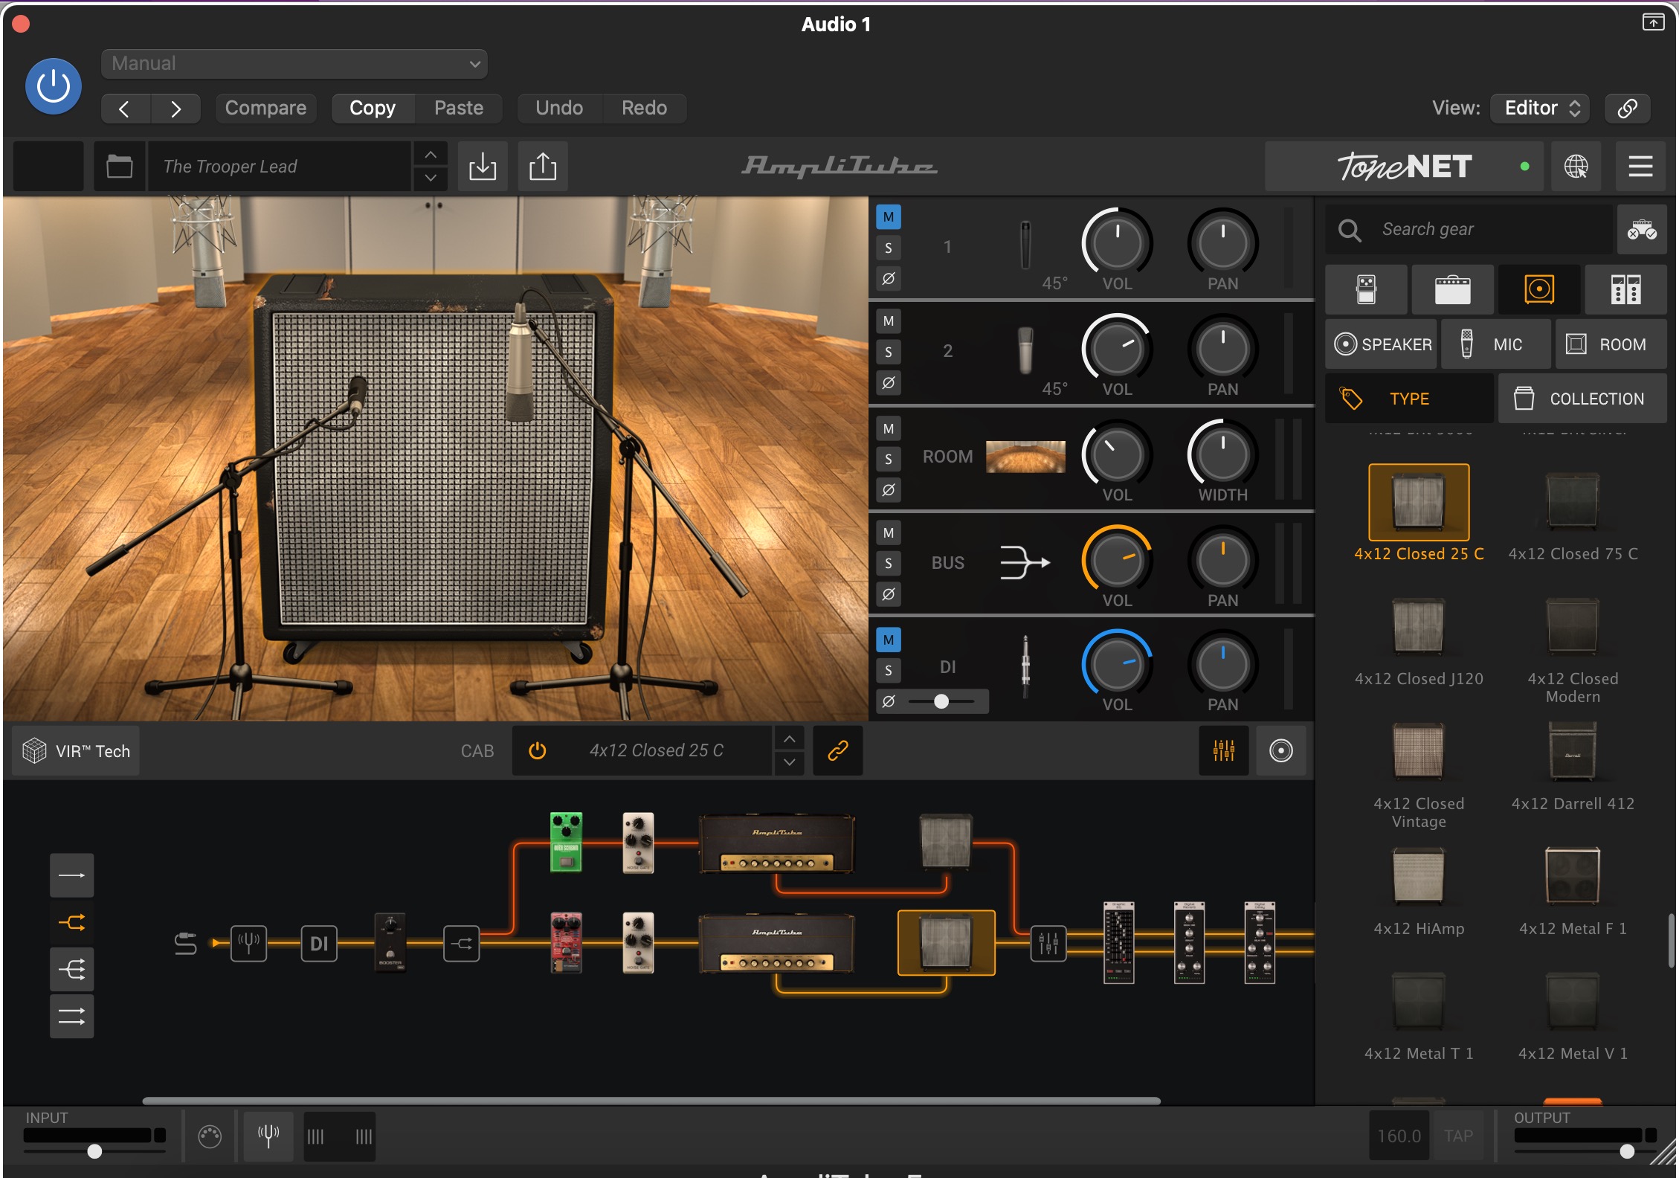The height and width of the screenshot is (1178, 1679).
Task: Switch to the rack effects gear tab
Action: (1625, 289)
